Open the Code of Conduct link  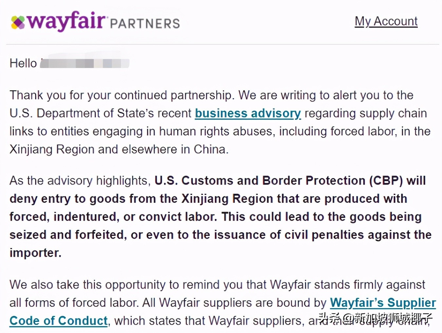59,321
